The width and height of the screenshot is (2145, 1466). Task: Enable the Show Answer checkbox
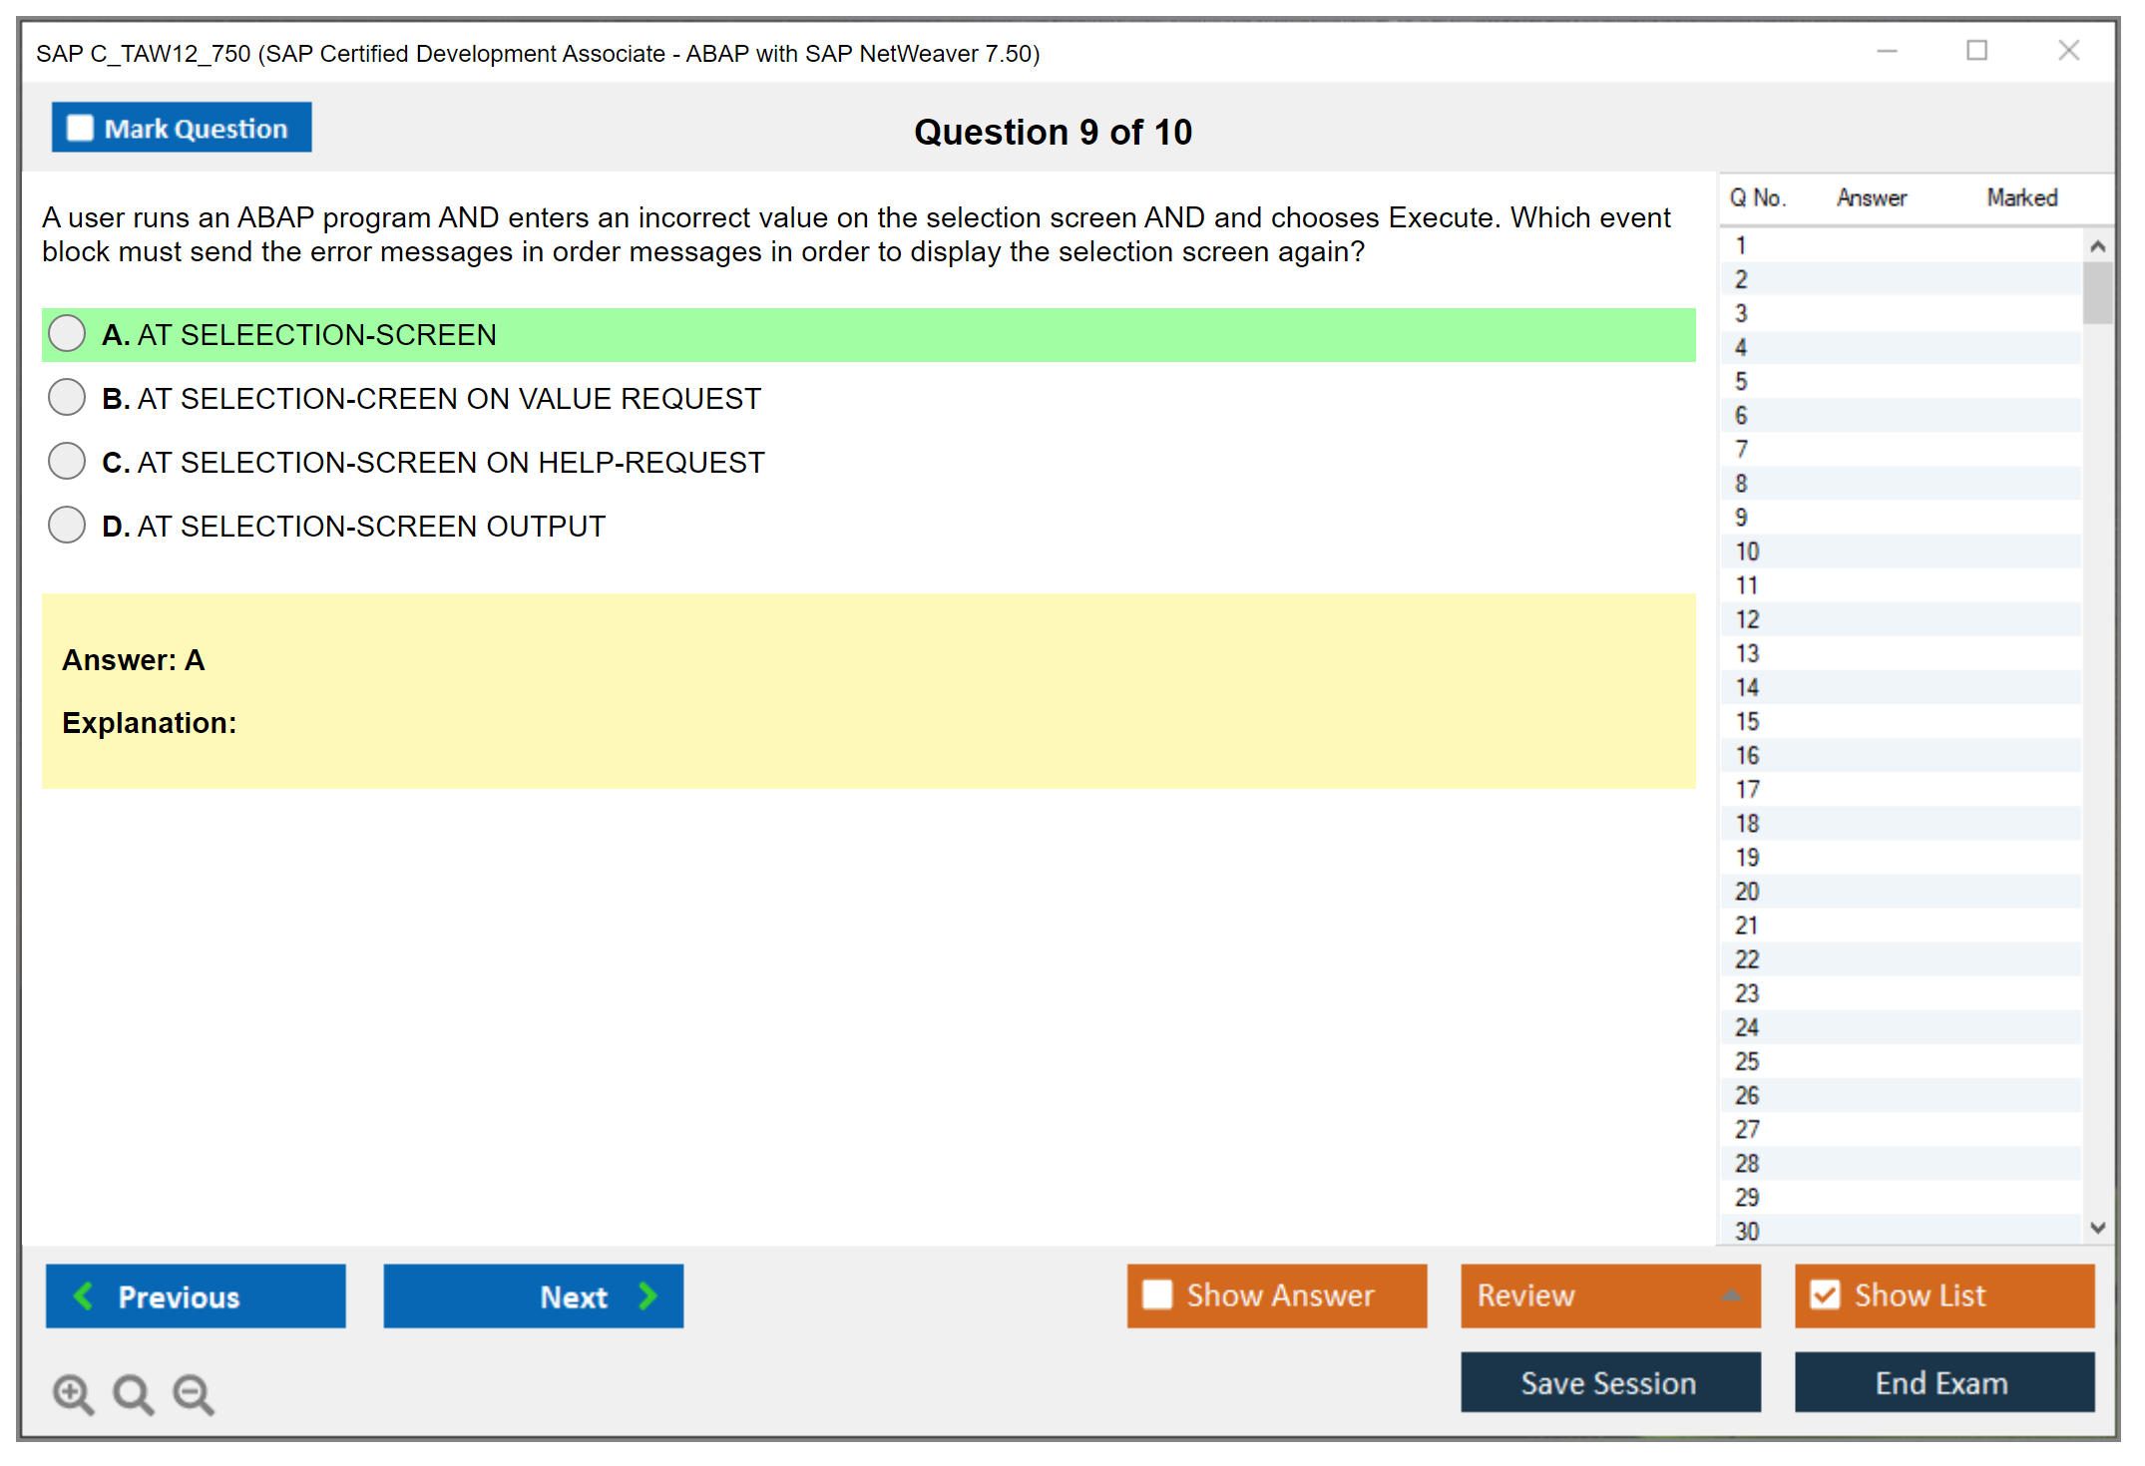click(1157, 1294)
